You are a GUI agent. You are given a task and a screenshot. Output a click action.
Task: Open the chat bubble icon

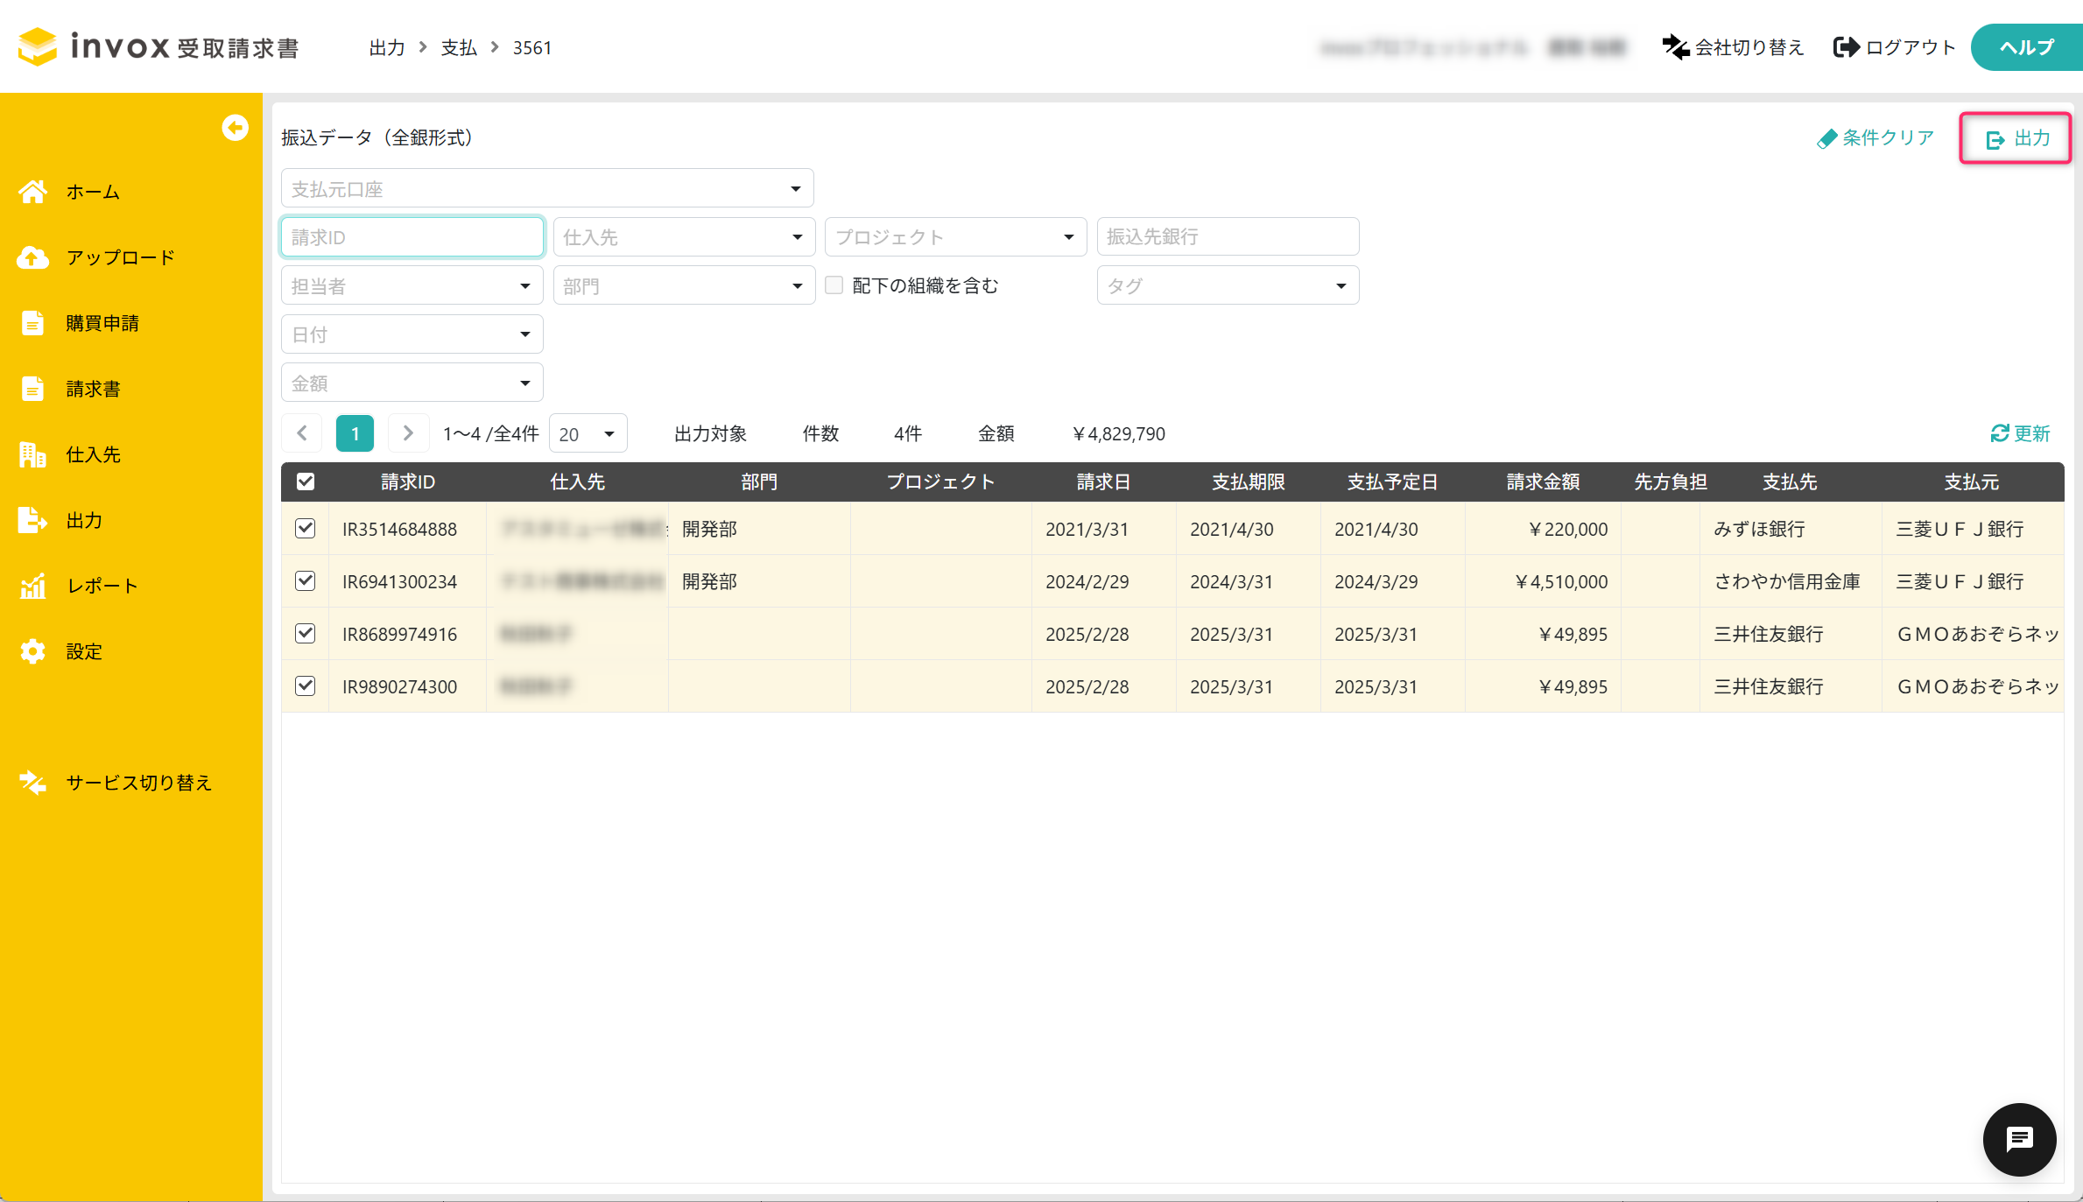[2019, 1139]
